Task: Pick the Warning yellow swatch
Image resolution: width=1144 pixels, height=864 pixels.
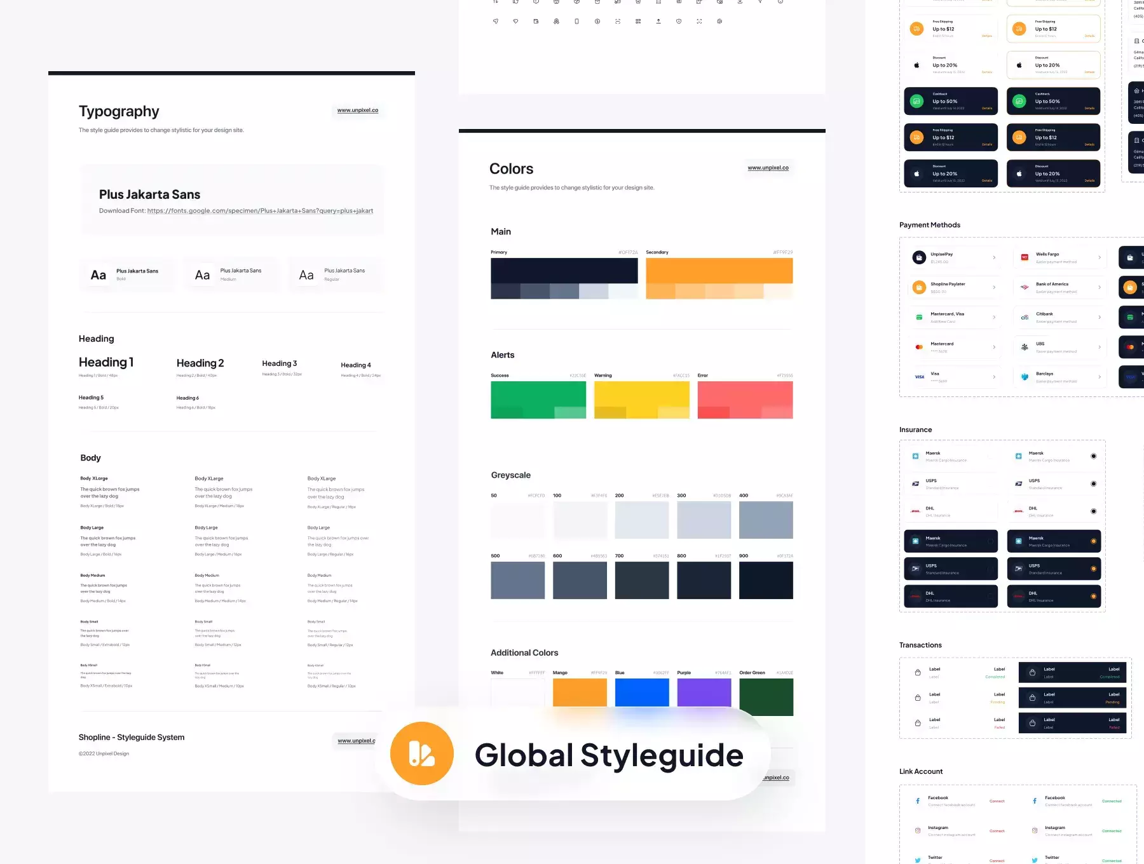Action: [x=642, y=400]
